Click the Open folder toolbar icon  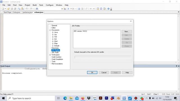pos(8,9)
